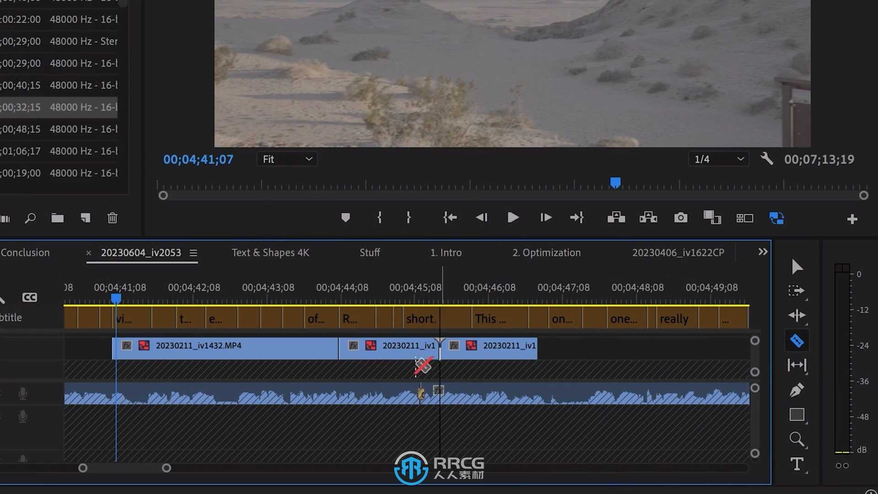878x494 pixels.
Task: Switch to Text & Shapes 4K tab
Action: click(x=270, y=252)
